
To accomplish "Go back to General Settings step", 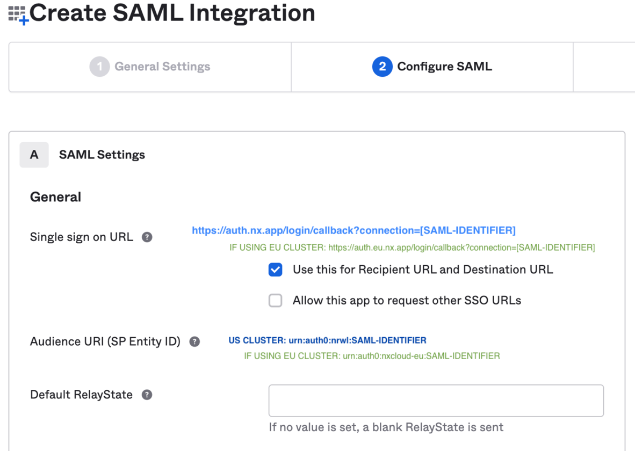I will 162,67.
